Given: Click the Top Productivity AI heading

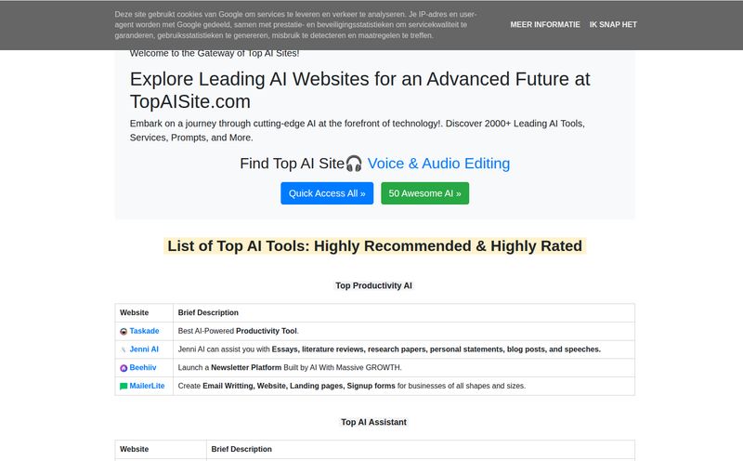Looking at the screenshot, I should 374,285.
